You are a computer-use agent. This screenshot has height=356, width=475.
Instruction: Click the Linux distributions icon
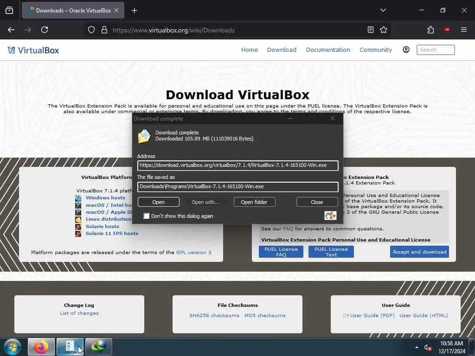click(78, 219)
